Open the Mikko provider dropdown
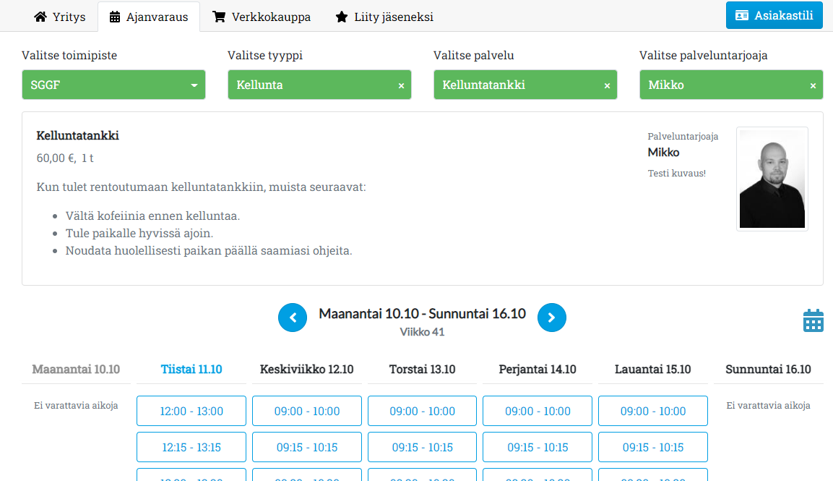Viewport: 833px width, 481px height. point(722,85)
